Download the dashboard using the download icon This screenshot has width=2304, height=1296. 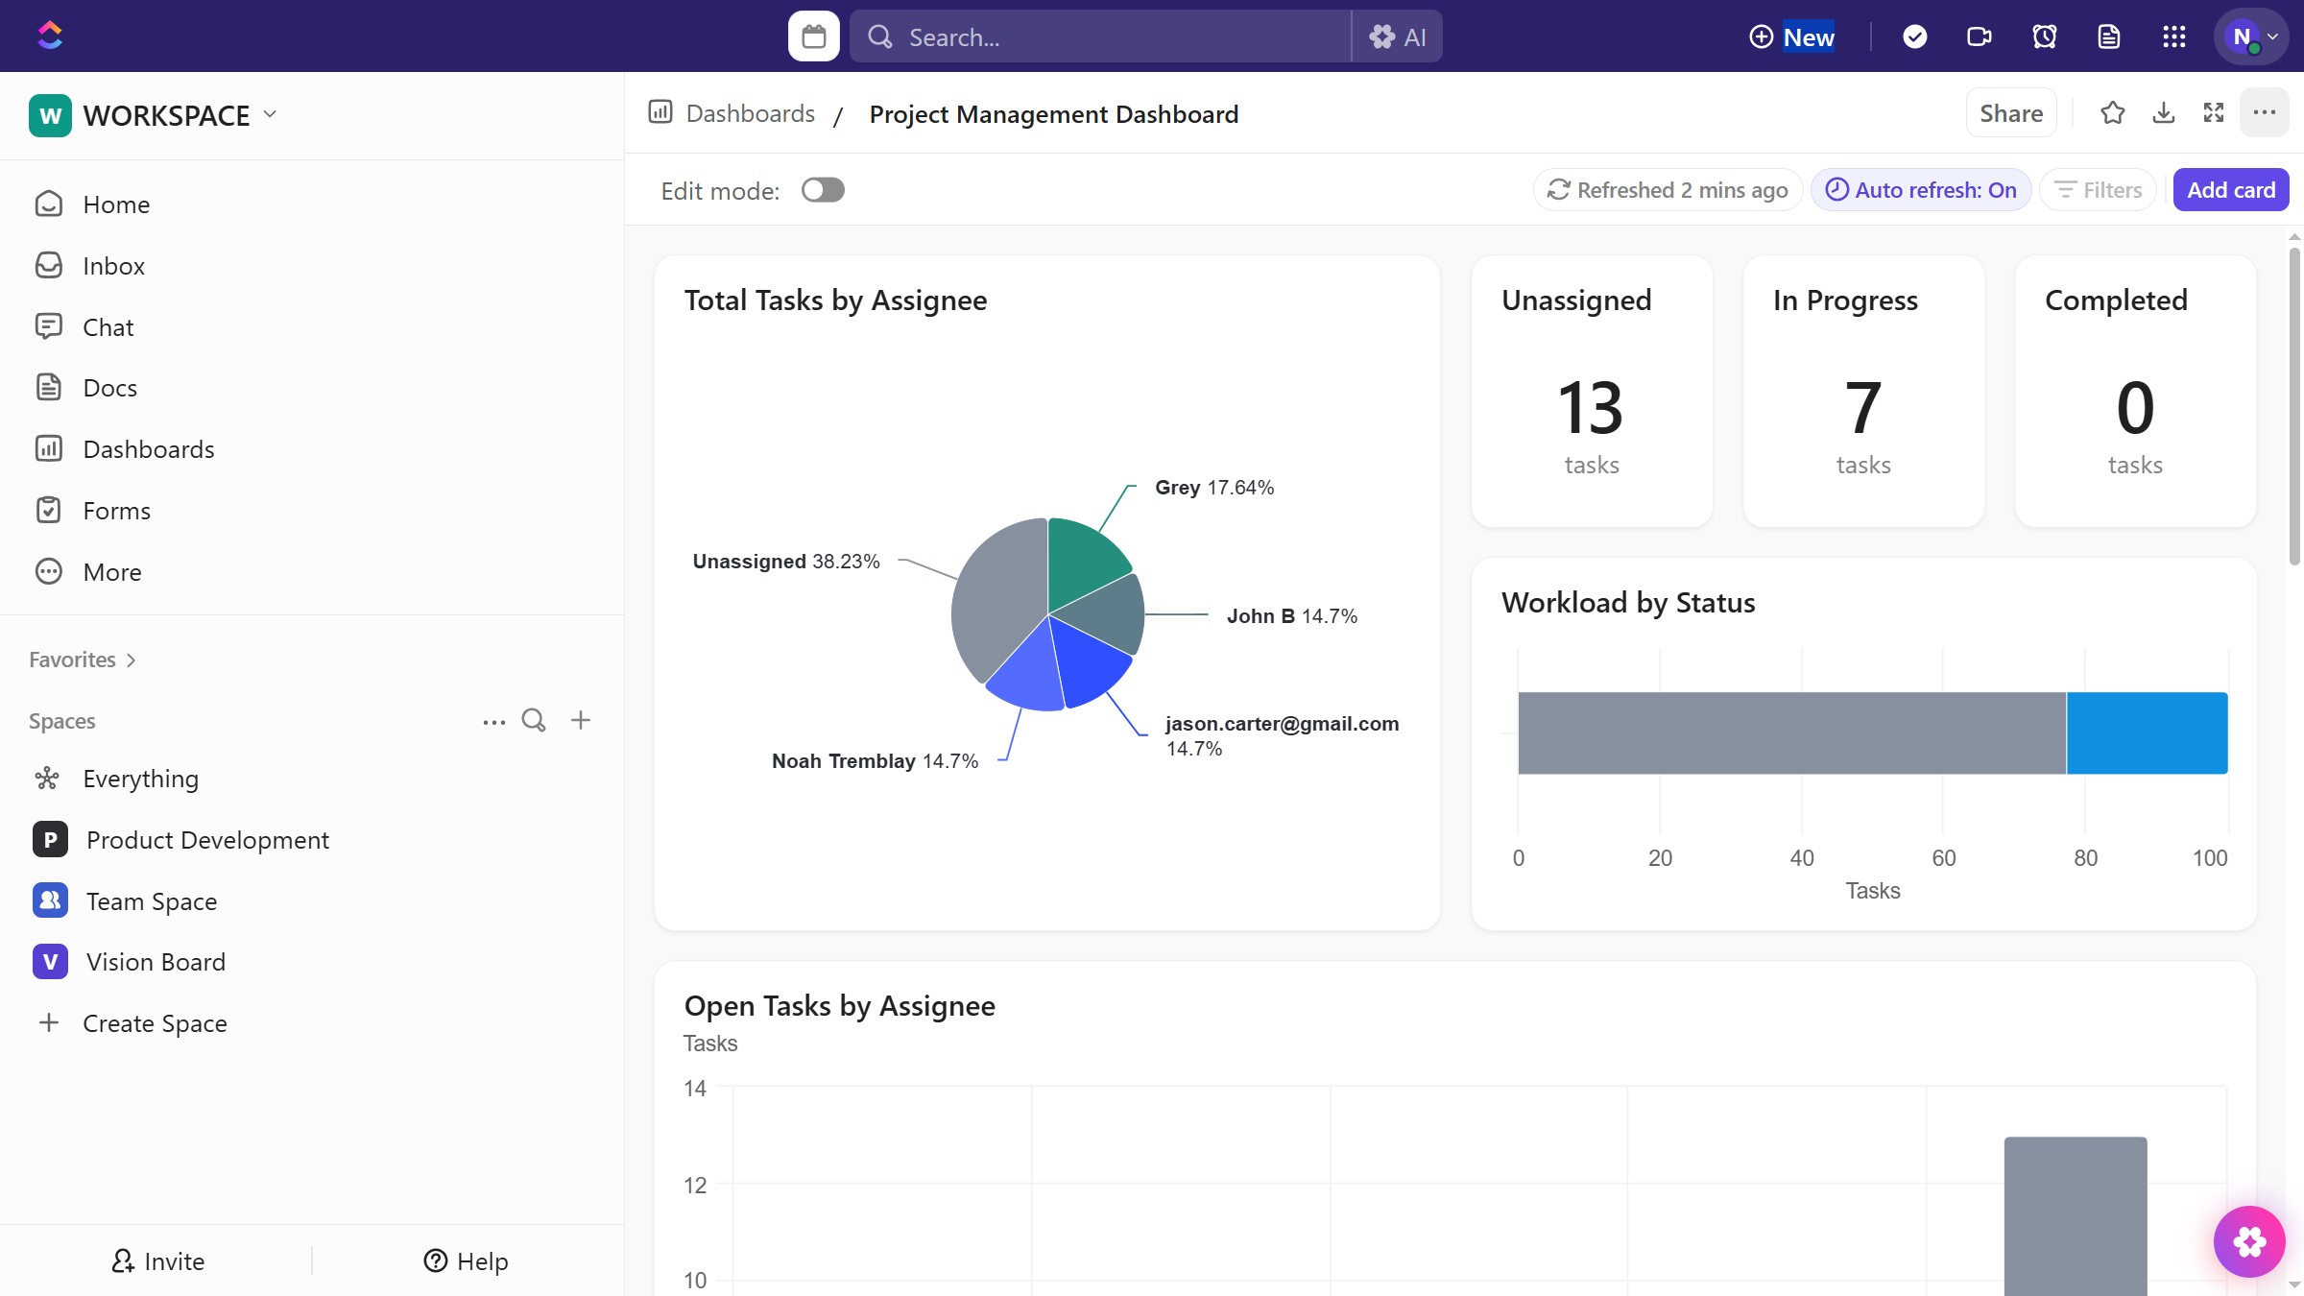tap(2163, 112)
